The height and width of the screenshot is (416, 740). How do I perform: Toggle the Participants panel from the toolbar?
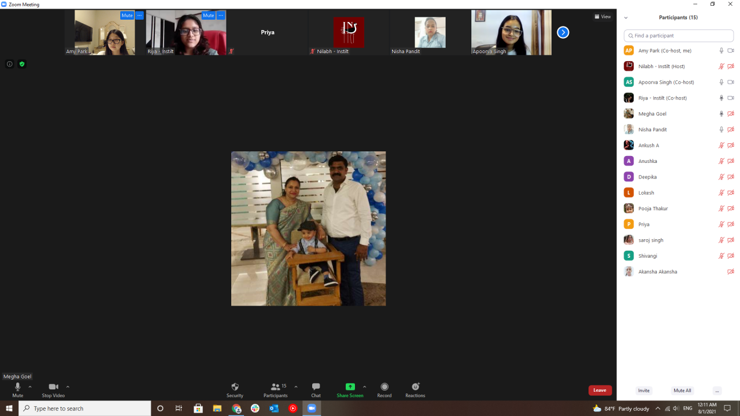coord(276,389)
